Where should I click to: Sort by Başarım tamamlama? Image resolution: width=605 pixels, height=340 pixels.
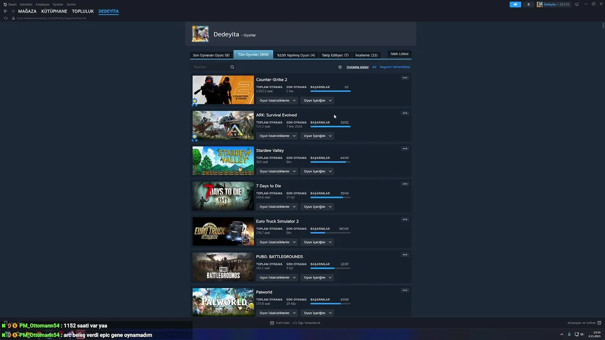tap(395, 67)
